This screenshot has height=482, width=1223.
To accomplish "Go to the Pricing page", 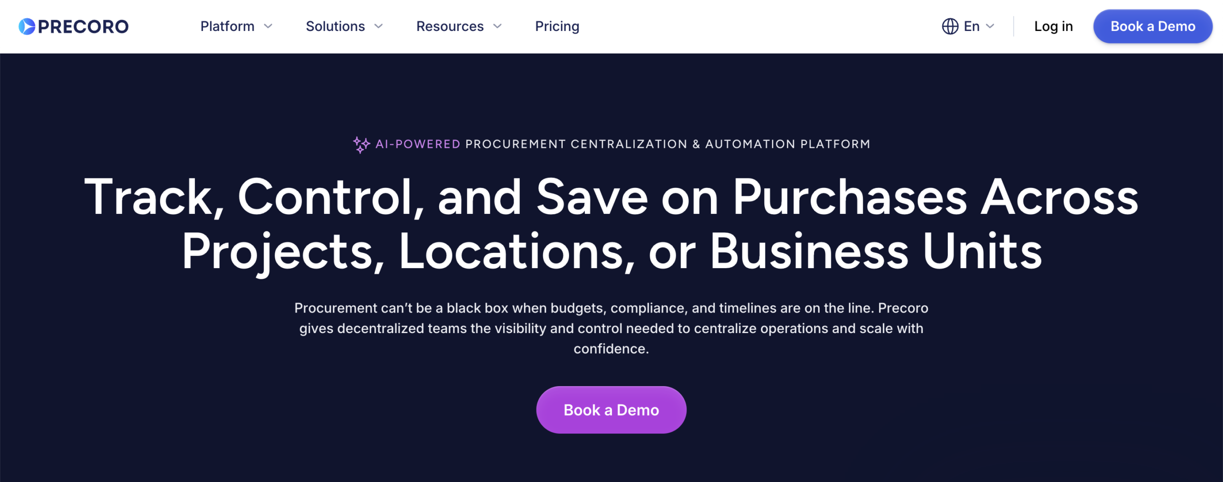I will point(557,26).
